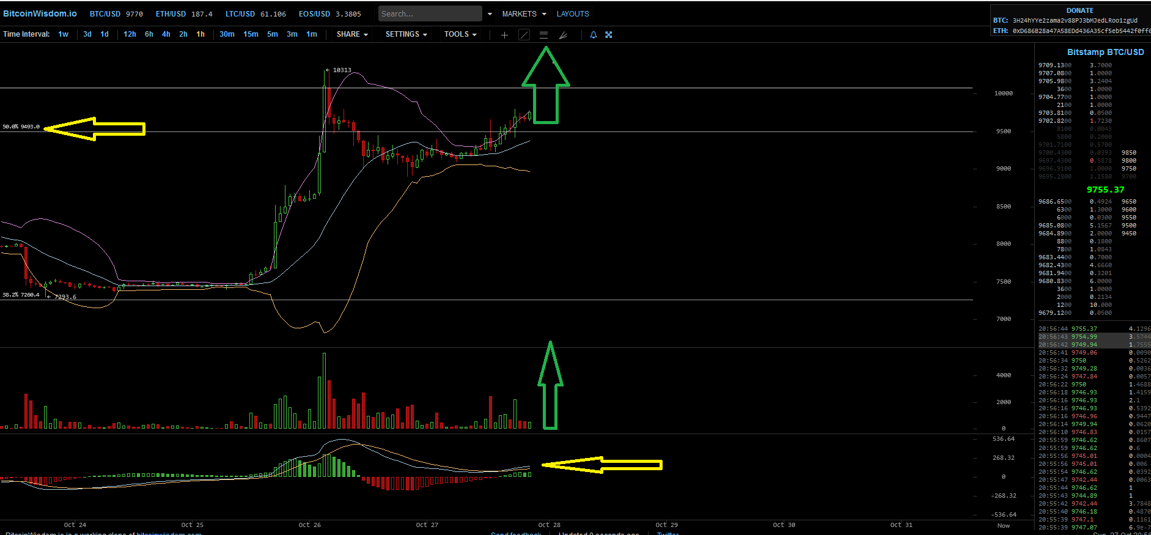Select the BTC donation address
The image size is (1151, 535).
1075,20
